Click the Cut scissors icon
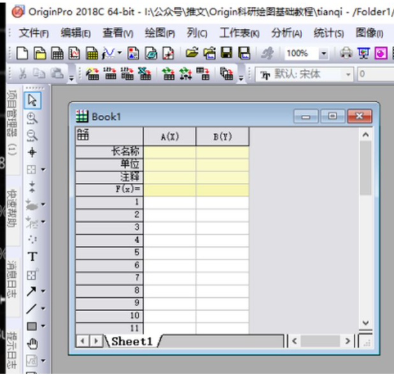394x375 pixels. click(x=23, y=73)
